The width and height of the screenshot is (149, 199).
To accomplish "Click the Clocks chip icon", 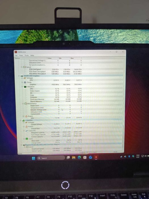I will pyautogui.click(x=25, y=82).
